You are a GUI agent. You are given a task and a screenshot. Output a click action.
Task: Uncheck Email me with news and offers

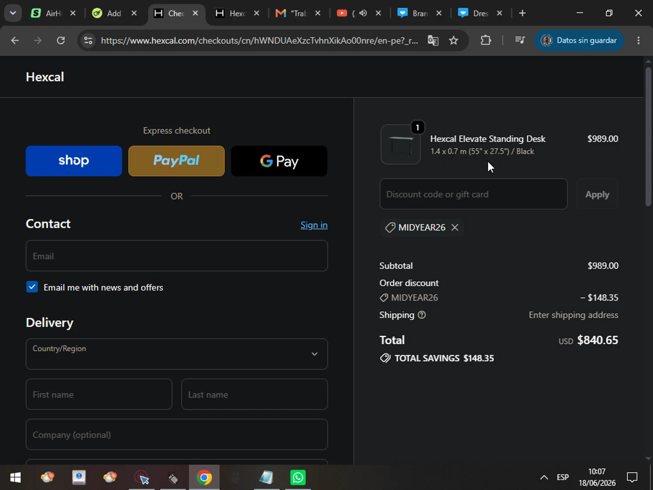(x=32, y=287)
